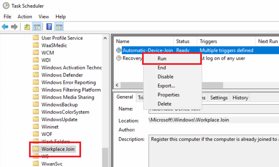The width and height of the screenshot is (279, 167).
Task: Select Export in the context menu
Action: 167,86
